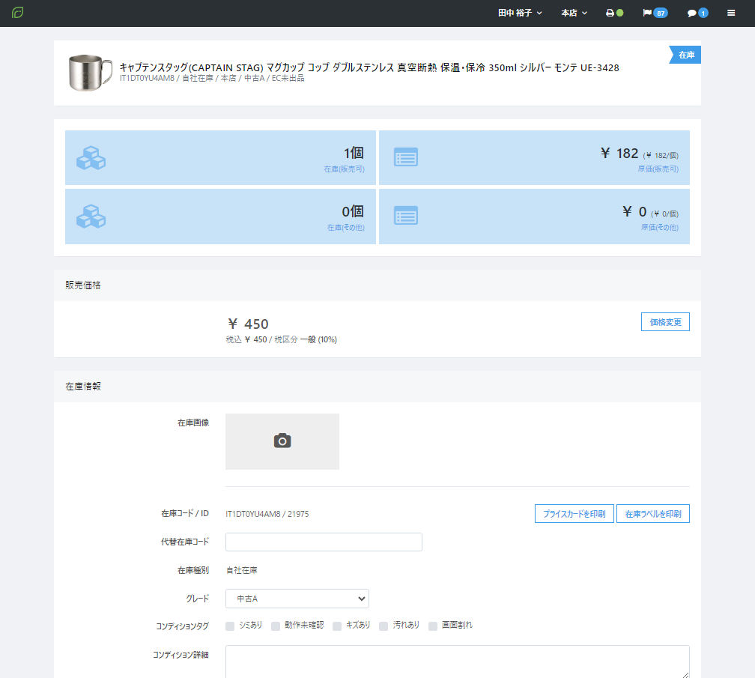
Task: Click the 価格変更 button
Action: tap(665, 322)
